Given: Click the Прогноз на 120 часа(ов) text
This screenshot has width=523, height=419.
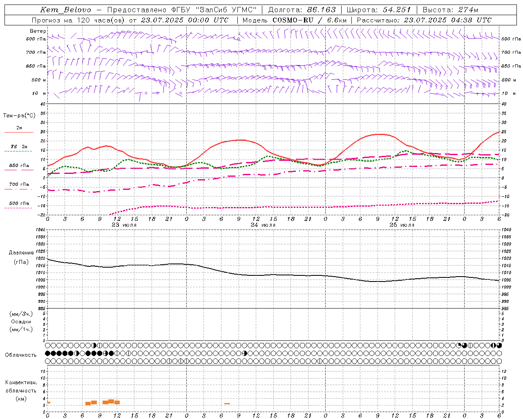Looking at the screenshot, I should tap(78, 20).
